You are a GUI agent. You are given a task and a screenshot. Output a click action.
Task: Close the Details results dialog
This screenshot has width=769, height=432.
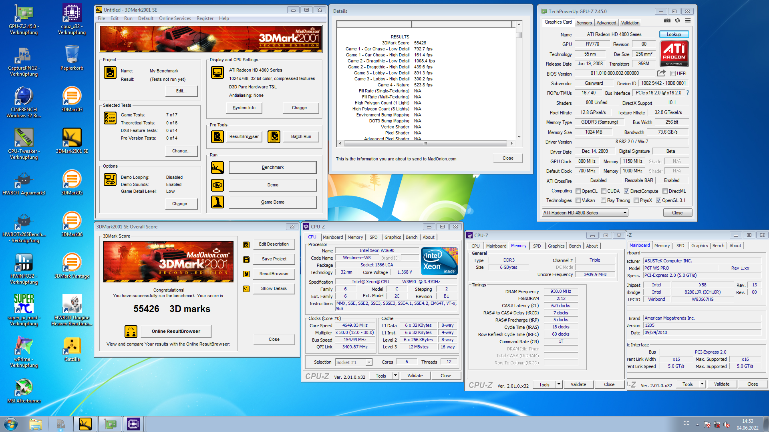click(508, 158)
